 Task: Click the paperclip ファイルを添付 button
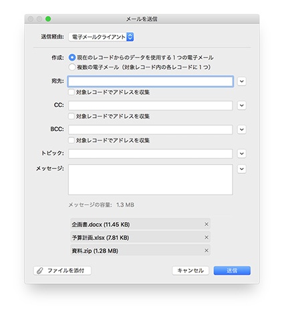(x=62, y=271)
